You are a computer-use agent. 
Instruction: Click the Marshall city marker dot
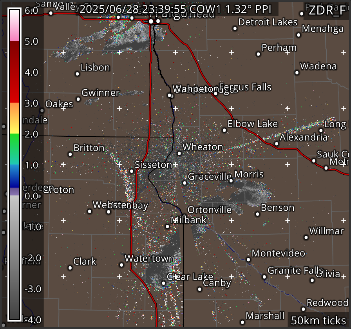click(242, 322)
